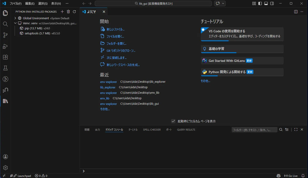
Task: Open the title bar overflow menu ellipsis
Action: click(x=67, y=4)
